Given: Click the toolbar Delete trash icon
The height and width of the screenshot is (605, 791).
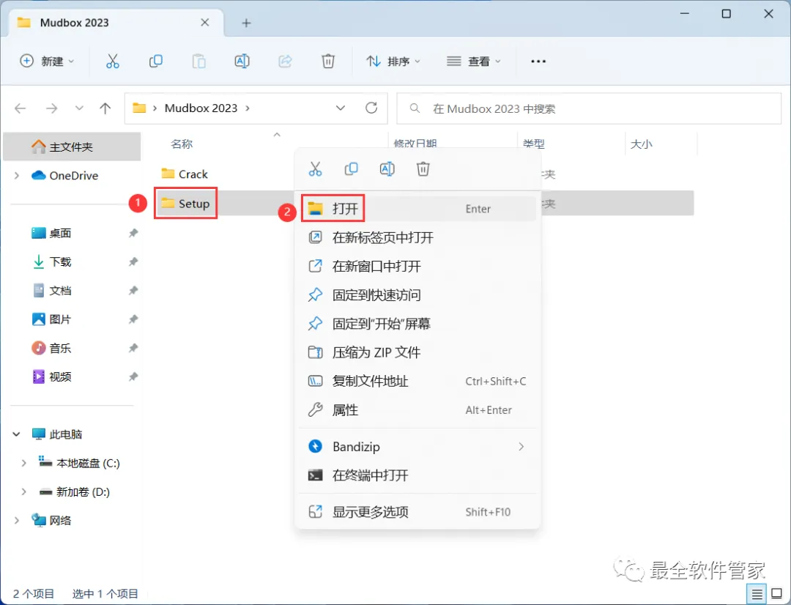Looking at the screenshot, I should click(328, 61).
